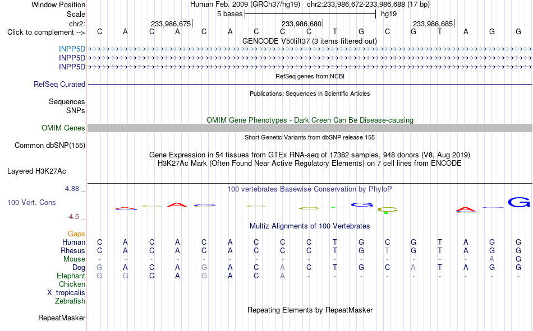This screenshot has width=533, height=331.
Task: Select the Mouse species label
Action: pyautogui.click(x=74, y=259)
